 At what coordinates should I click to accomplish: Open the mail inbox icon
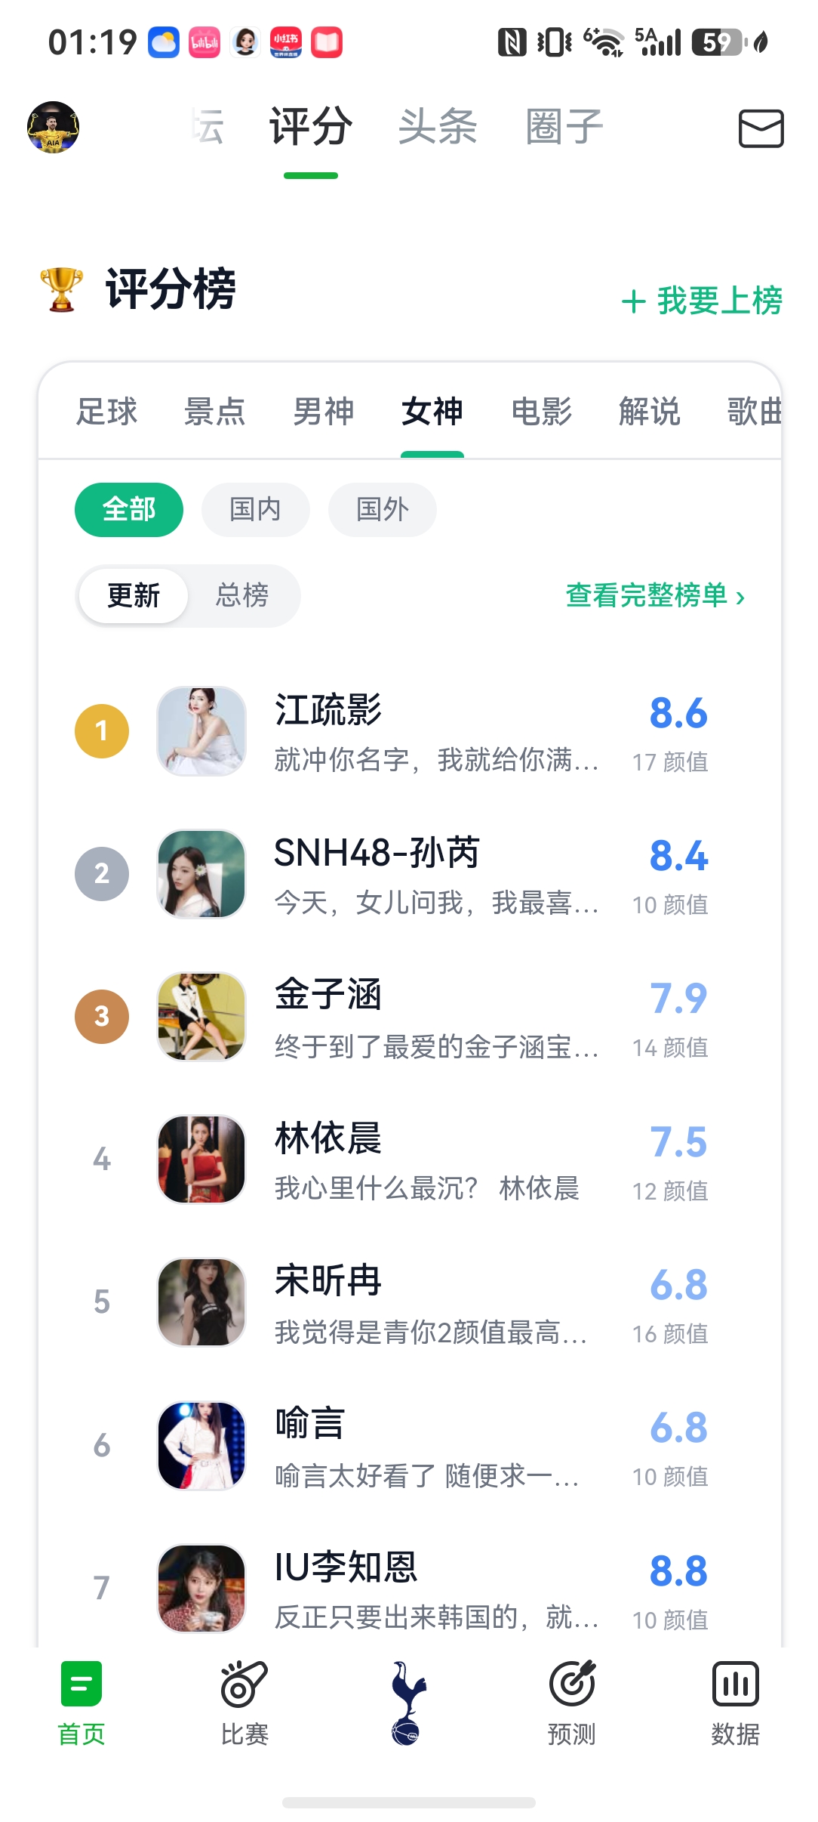(x=761, y=128)
